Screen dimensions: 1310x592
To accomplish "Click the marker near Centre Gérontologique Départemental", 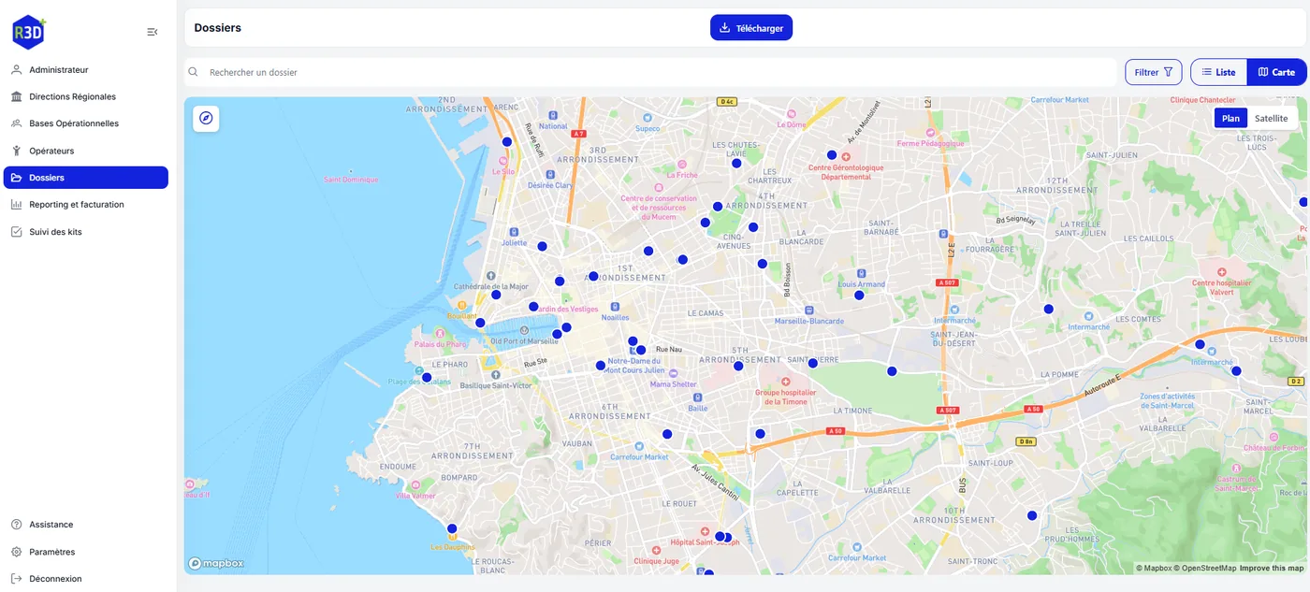I will [832, 155].
